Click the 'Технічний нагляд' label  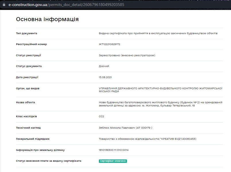28,128
